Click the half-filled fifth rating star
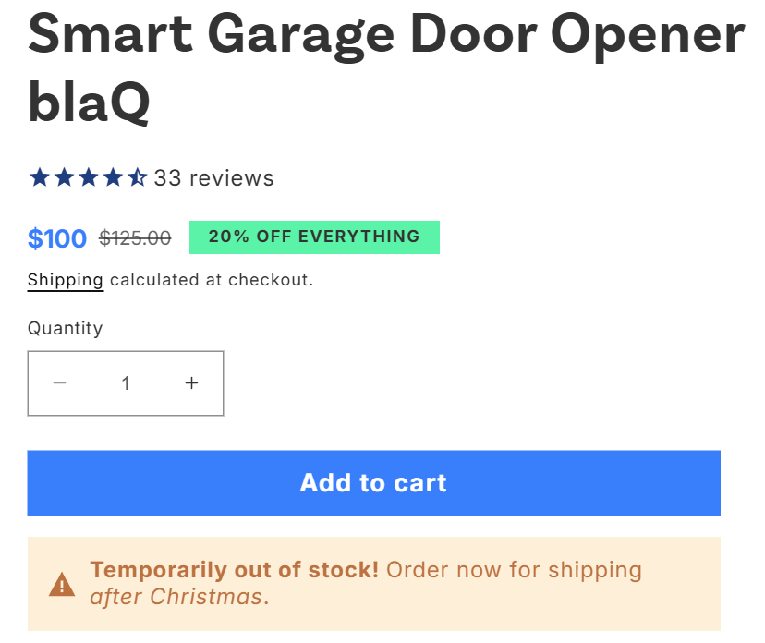The width and height of the screenshot is (765, 643). tap(138, 177)
